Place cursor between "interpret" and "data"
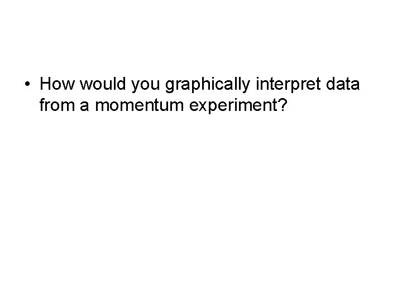The height and width of the screenshot is (301, 402). tap(323, 85)
